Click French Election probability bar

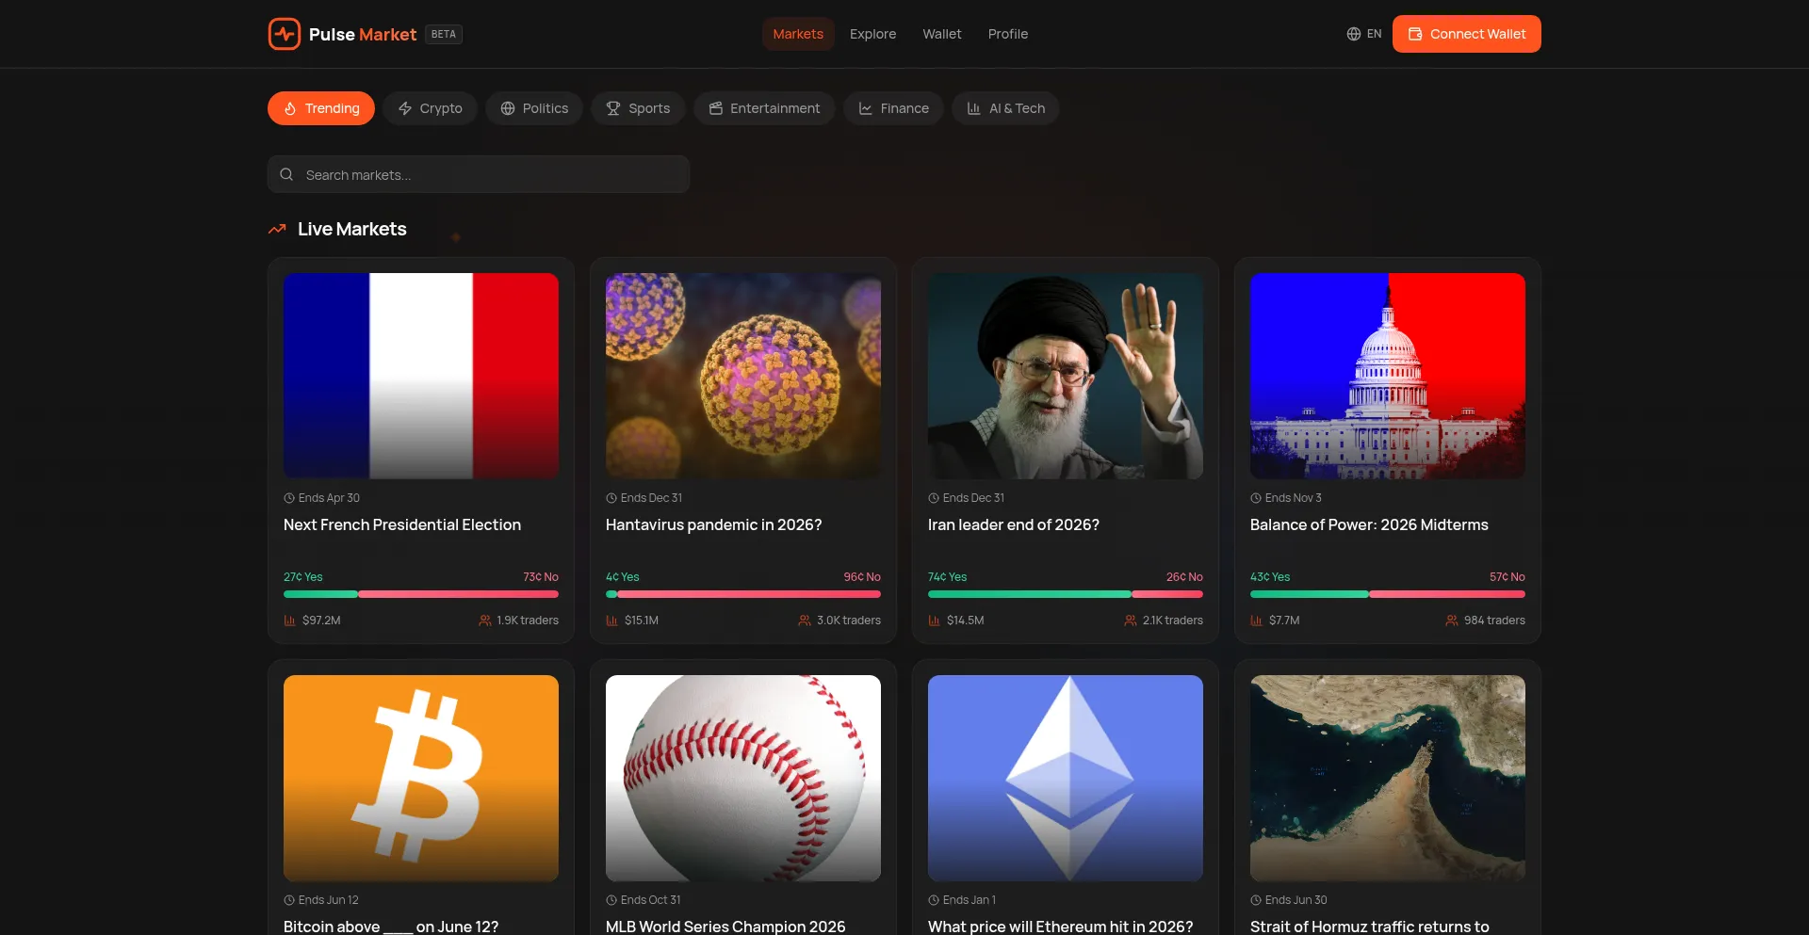coord(421,594)
